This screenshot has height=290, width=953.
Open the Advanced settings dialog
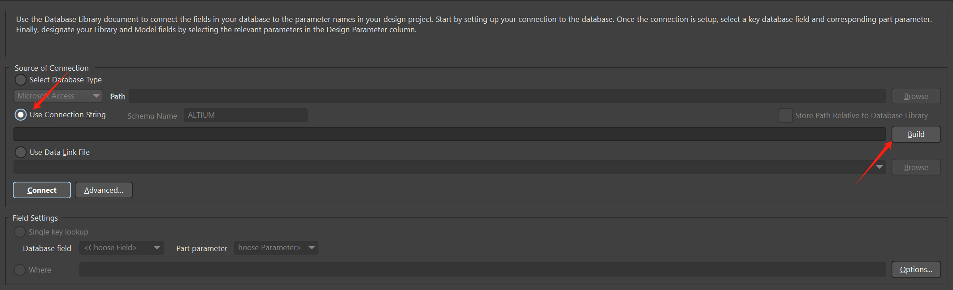click(104, 190)
